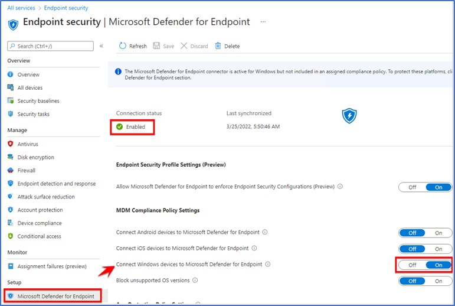This screenshot has width=455, height=306.
Task: Click the Account protection shield icon
Action: coord(11,210)
